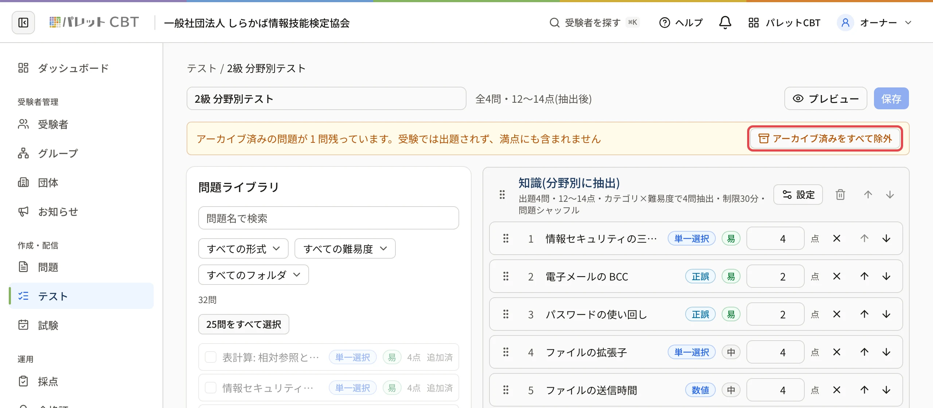Open the すべての形式 filter dropdown
Screen dimensions: 933x408
(243, 249)
